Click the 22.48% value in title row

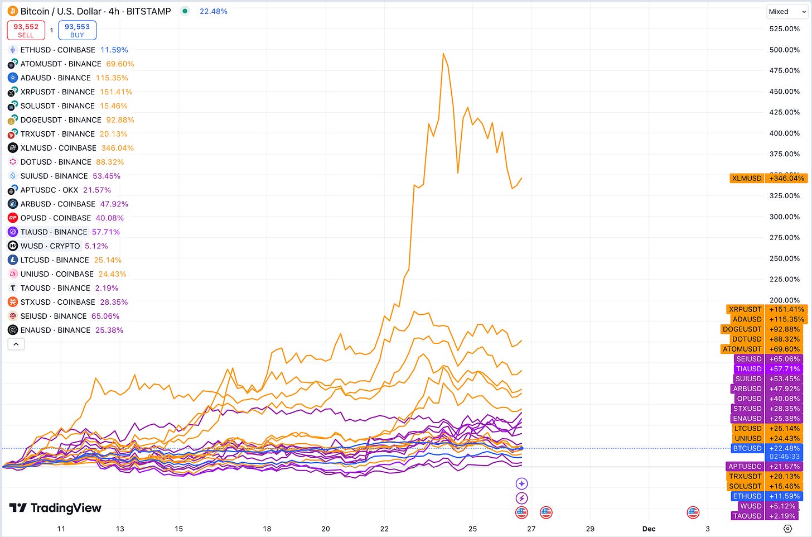[214, 11]
